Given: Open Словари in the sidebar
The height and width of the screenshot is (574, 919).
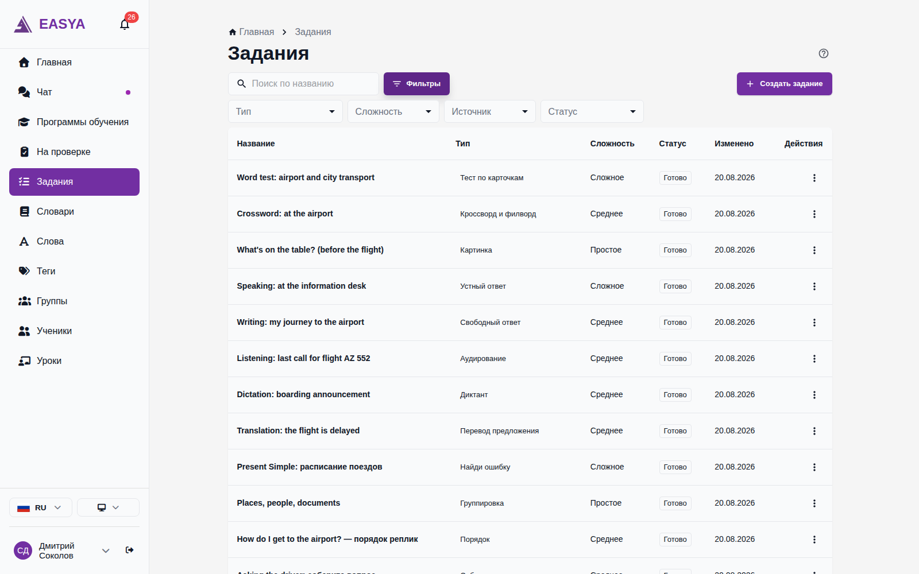Looking at the screenshot, I should 74,212.
